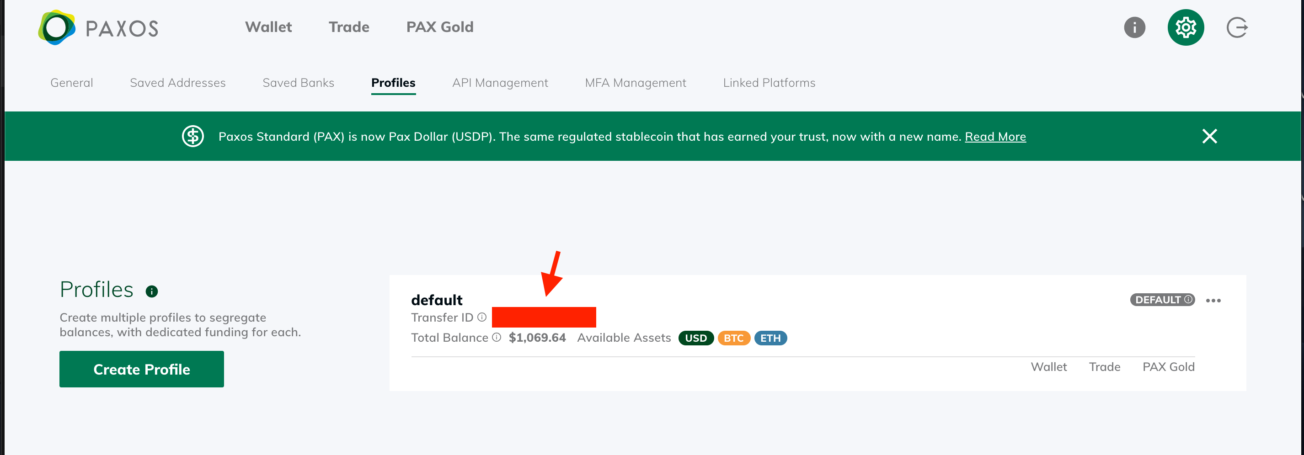The image size is (1304, 455).
Task: Click the Transfer ID info icon
Action: click(x=482, y=317)
